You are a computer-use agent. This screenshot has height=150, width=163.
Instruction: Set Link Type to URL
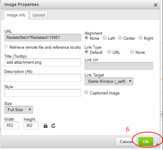(x=109, y=52)
